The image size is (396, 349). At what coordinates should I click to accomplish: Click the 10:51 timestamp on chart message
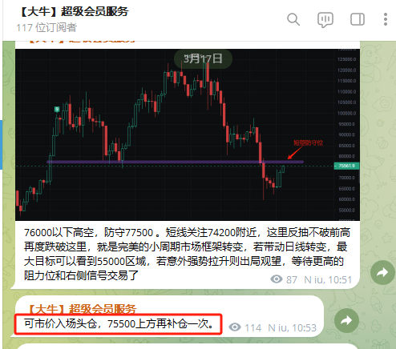[x=340, y=279]
